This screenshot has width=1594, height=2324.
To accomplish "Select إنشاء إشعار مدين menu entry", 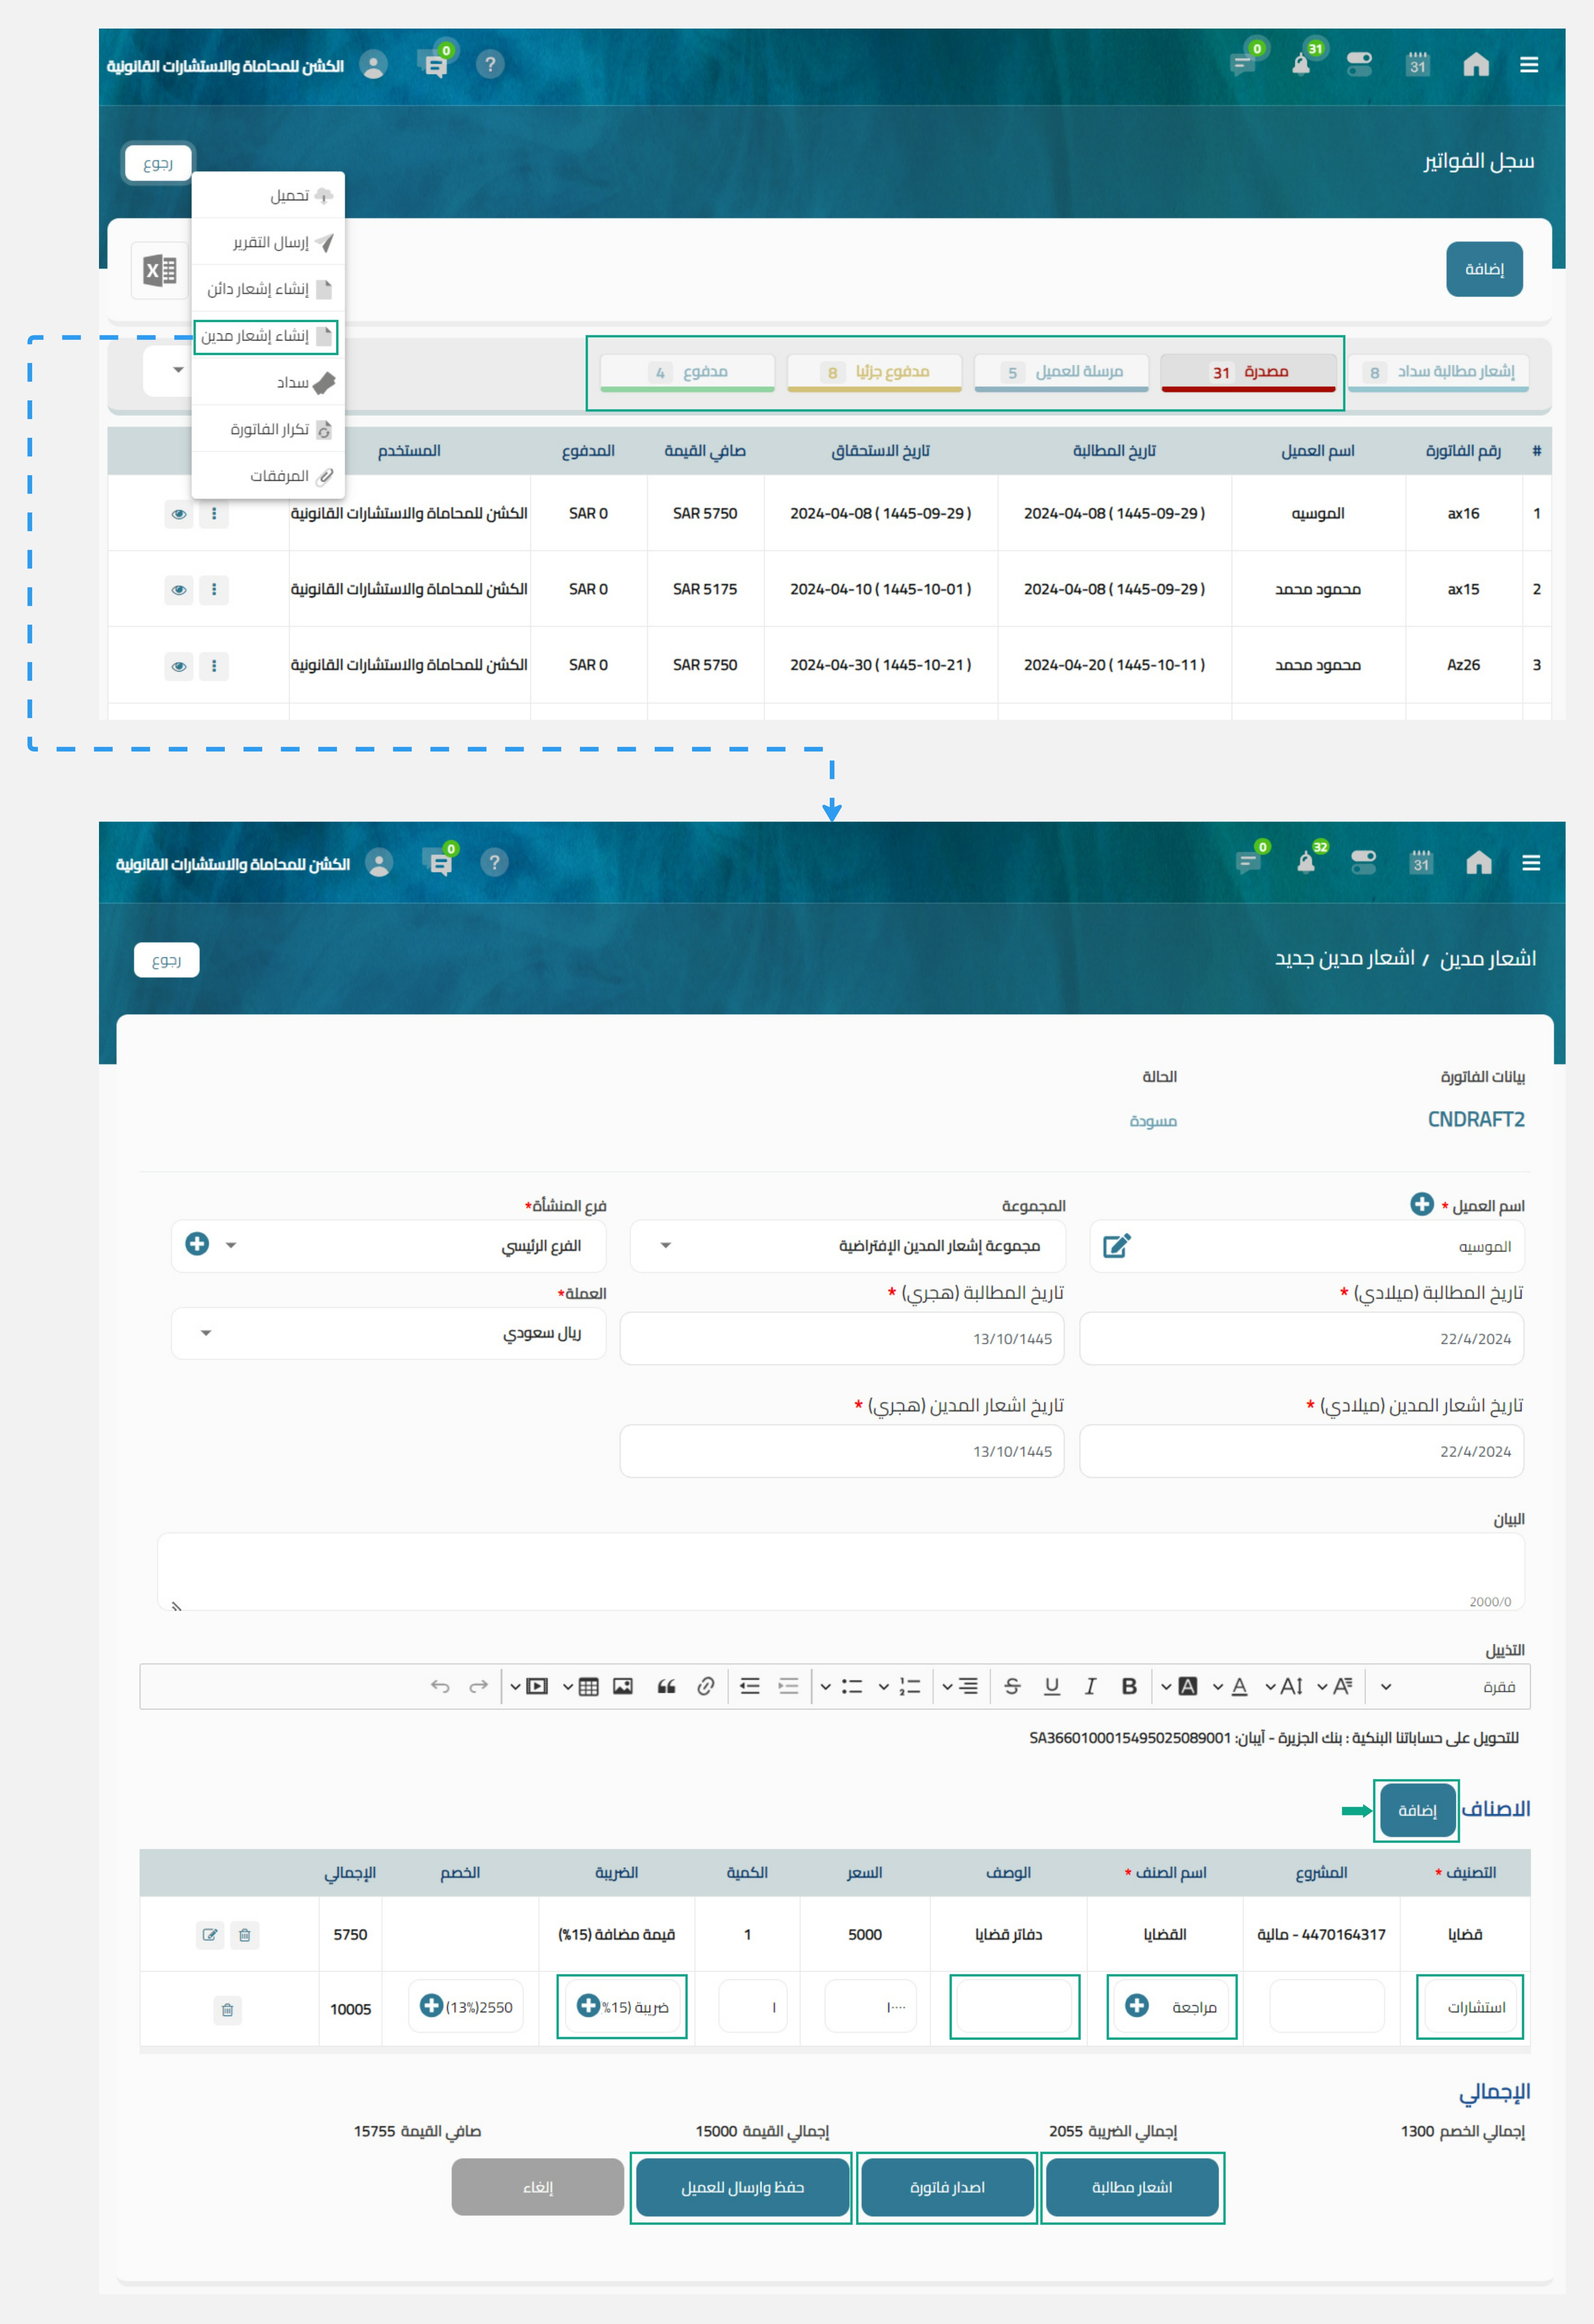I will pyautogui.click(x=265, y=336).
